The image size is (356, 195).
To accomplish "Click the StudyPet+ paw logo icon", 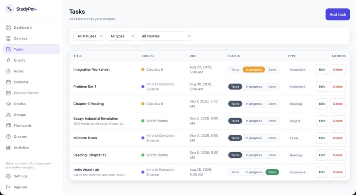I will (9, 9).
